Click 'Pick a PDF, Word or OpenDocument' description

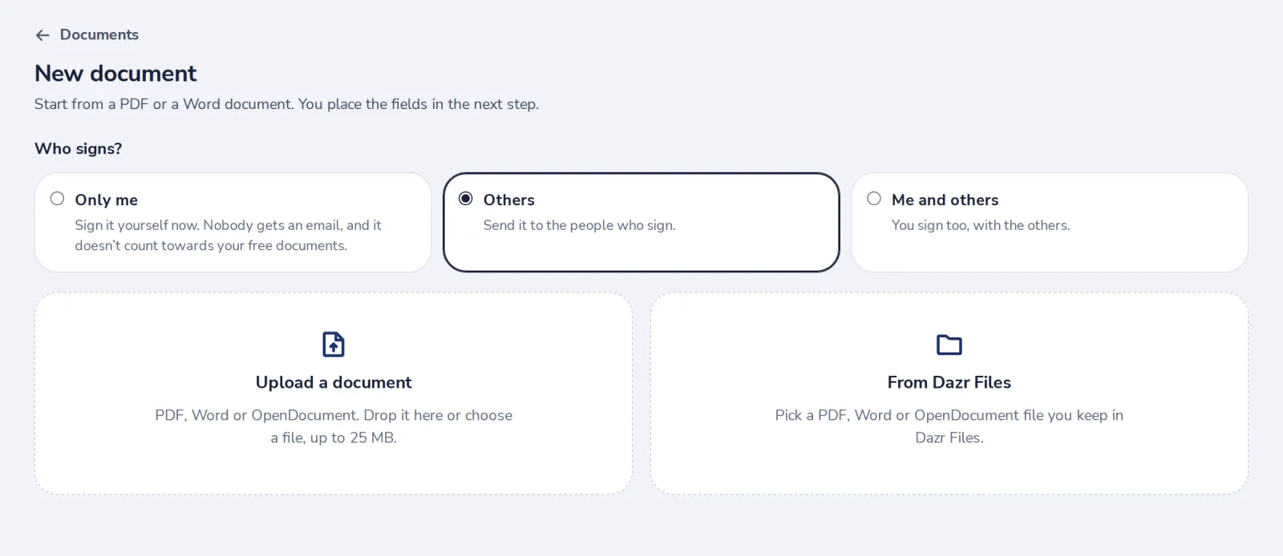coord(949,426)
